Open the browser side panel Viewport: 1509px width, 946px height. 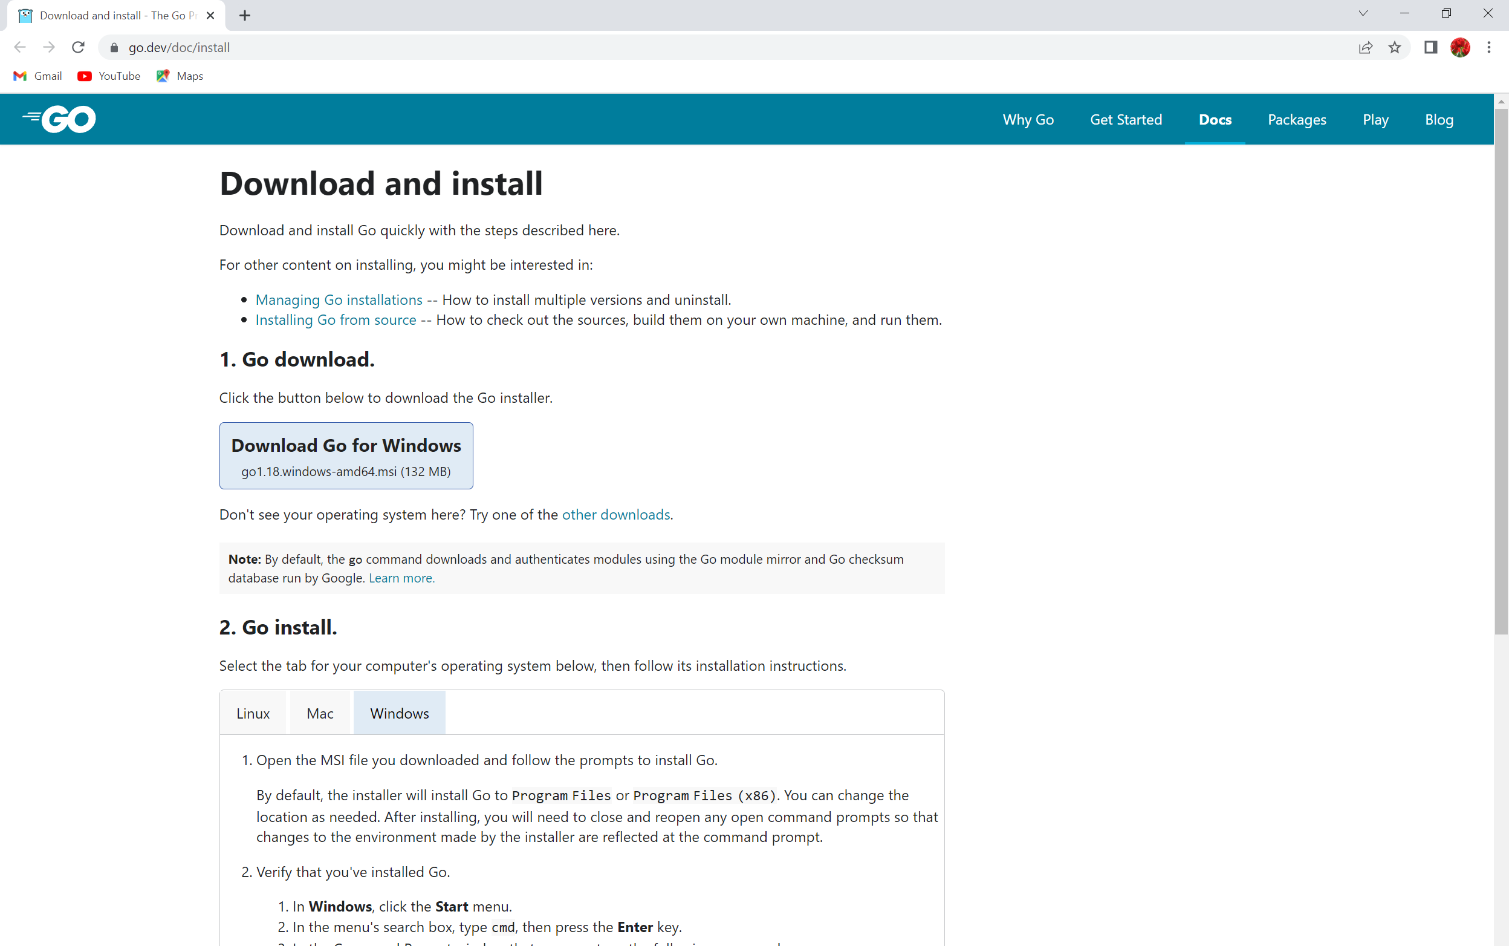pos(1431,48)
